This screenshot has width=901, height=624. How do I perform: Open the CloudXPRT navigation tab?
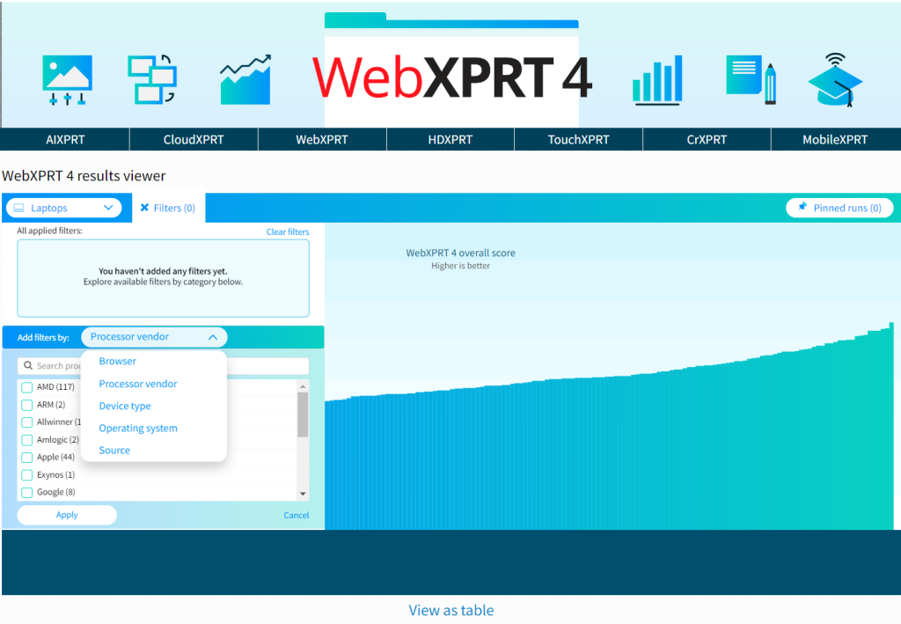(x=194, y=140)
